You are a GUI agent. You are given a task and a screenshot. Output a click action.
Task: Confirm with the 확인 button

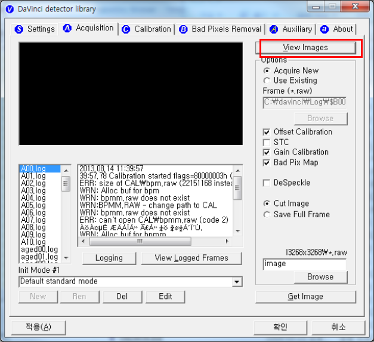pos(280,327)
